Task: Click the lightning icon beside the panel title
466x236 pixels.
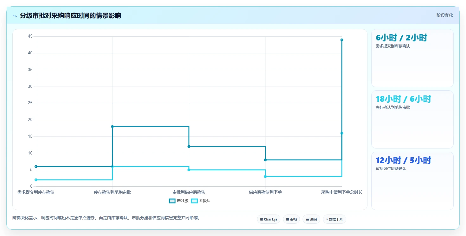Action: point(15,16)
